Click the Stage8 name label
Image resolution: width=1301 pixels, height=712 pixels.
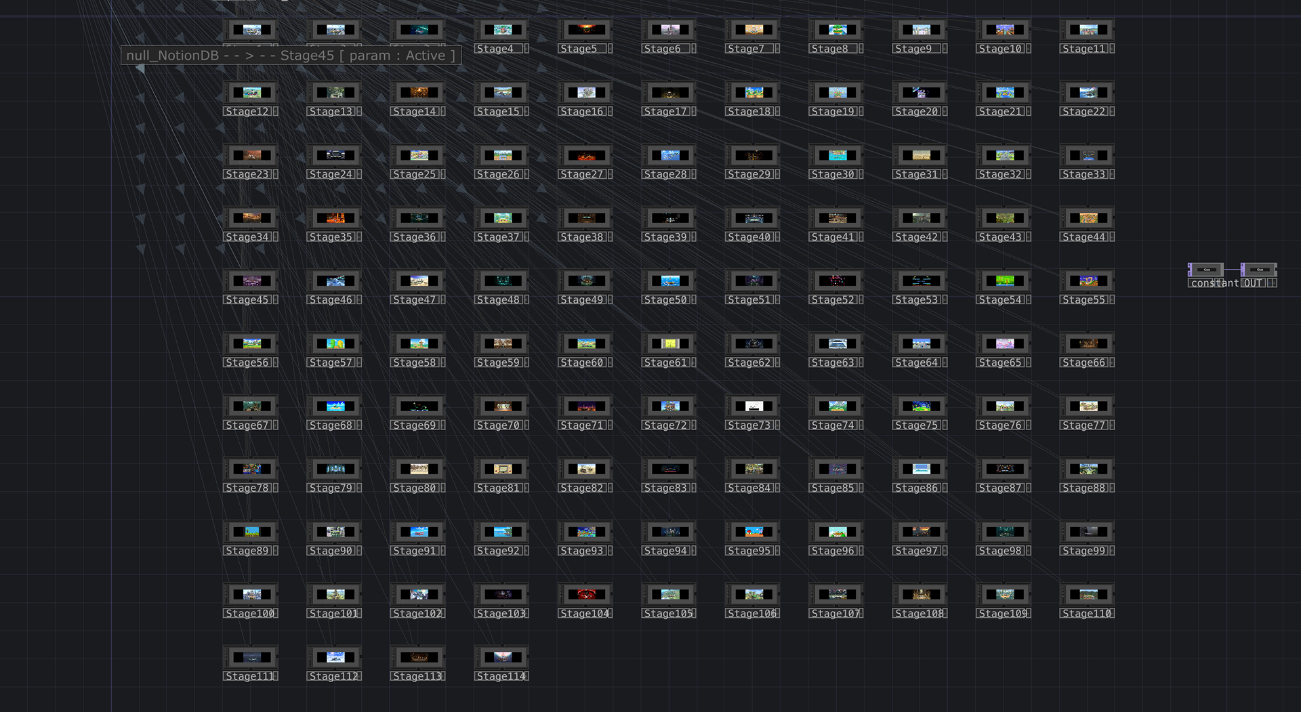click(833, 49)
